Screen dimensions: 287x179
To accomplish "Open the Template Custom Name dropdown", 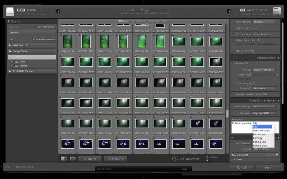I will point(265,69).
